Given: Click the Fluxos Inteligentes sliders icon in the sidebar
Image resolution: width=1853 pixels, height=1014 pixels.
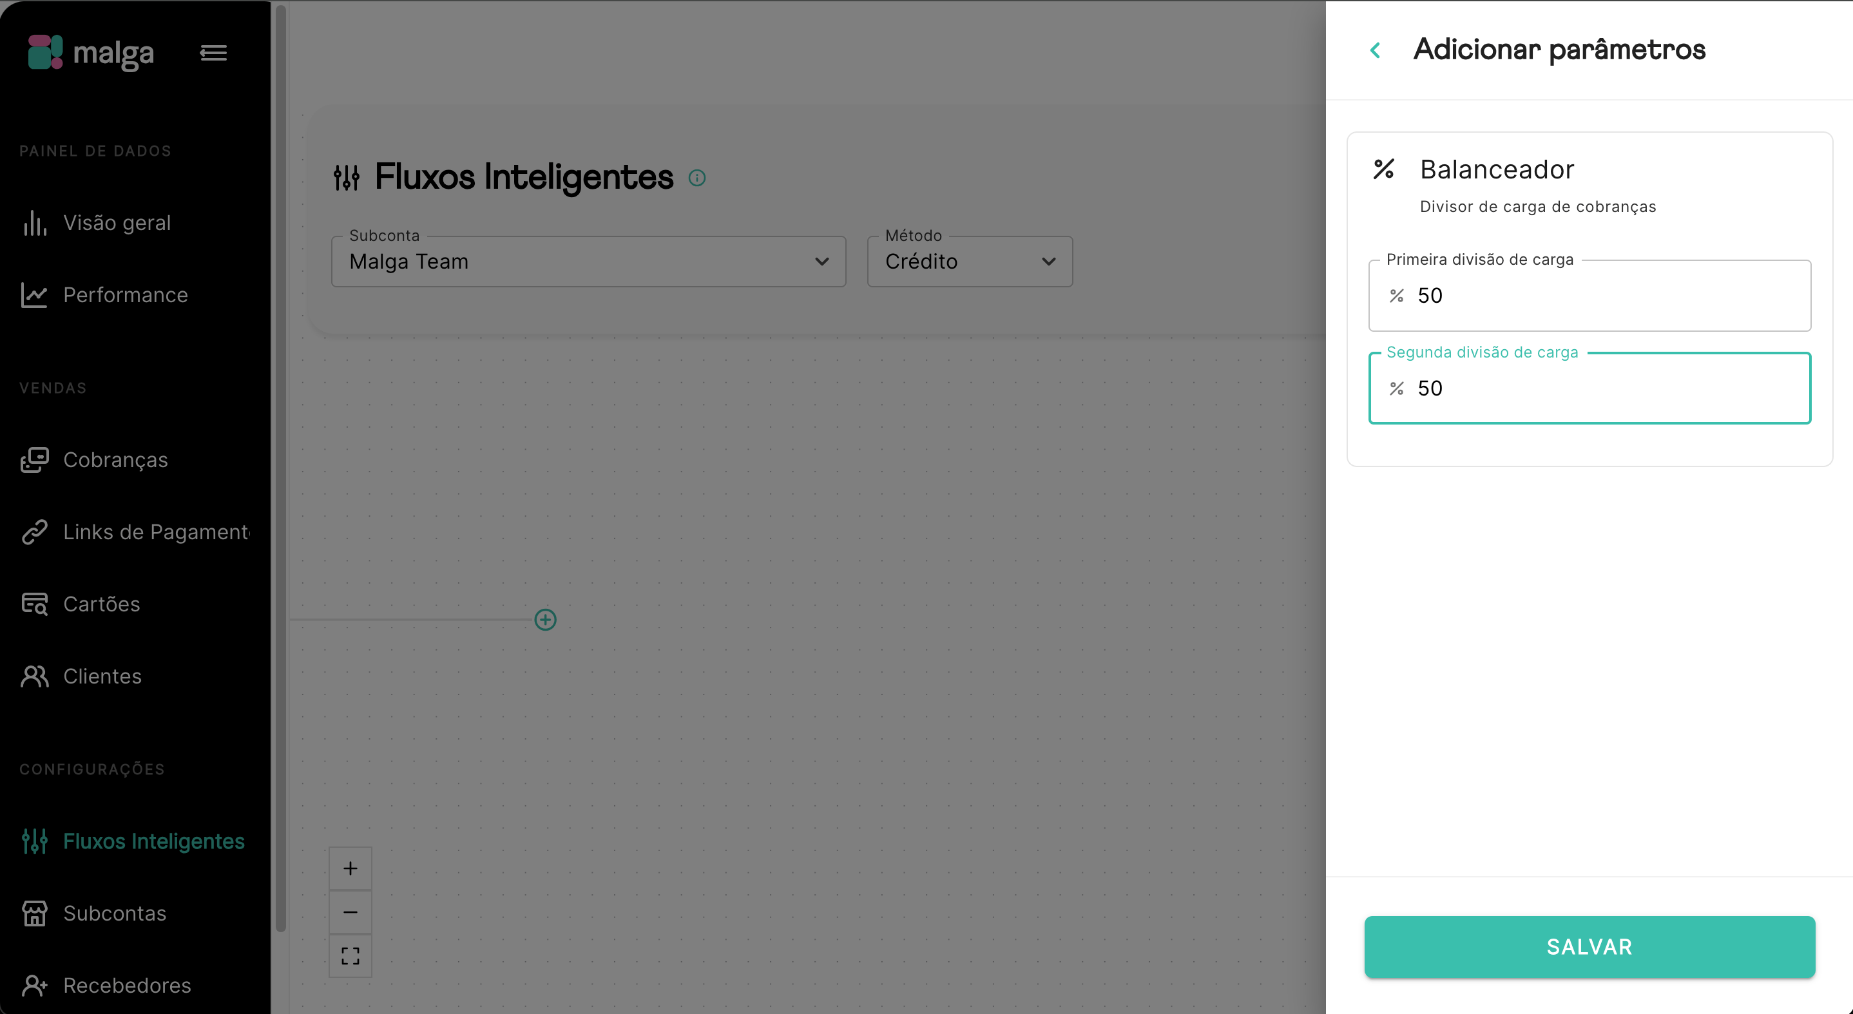Looking at the screenshot, I should click(35, 841).
